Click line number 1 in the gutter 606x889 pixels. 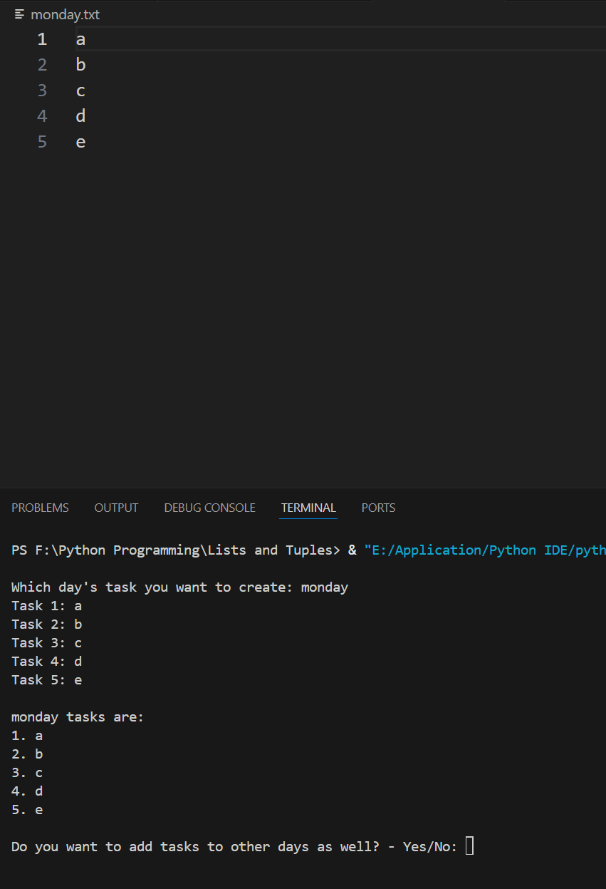tap(42, 39)
